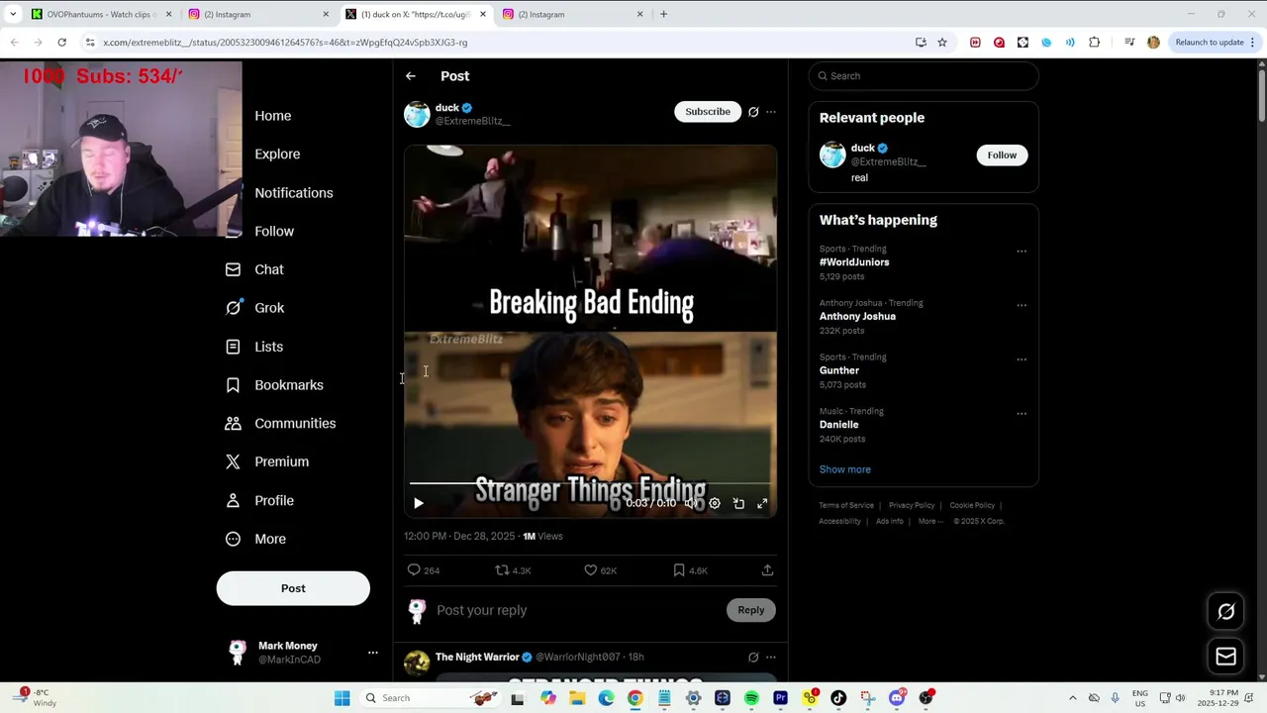Share the post with the share icon
The width and height of the screenshot is (1267, 713).
tap(767, 570)
